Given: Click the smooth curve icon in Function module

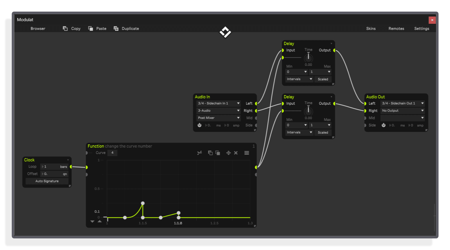Looking at the screenshot, I should click(200, 153).
